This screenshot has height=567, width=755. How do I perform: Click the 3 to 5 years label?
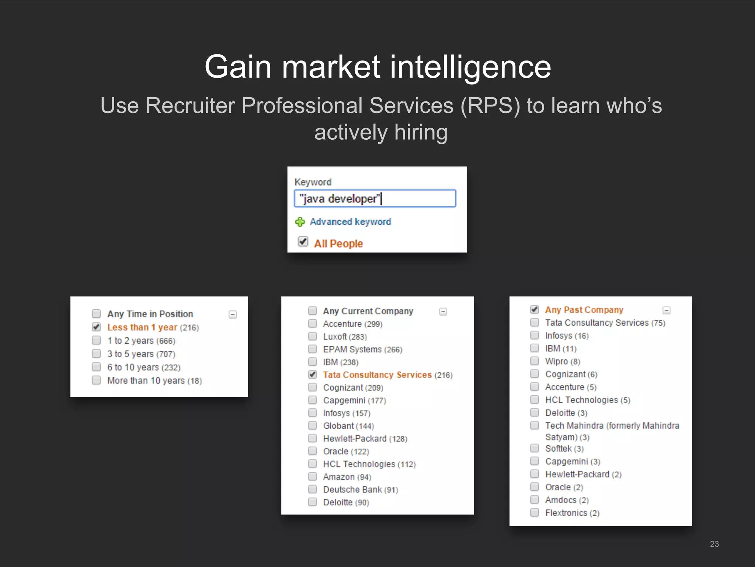141,354
